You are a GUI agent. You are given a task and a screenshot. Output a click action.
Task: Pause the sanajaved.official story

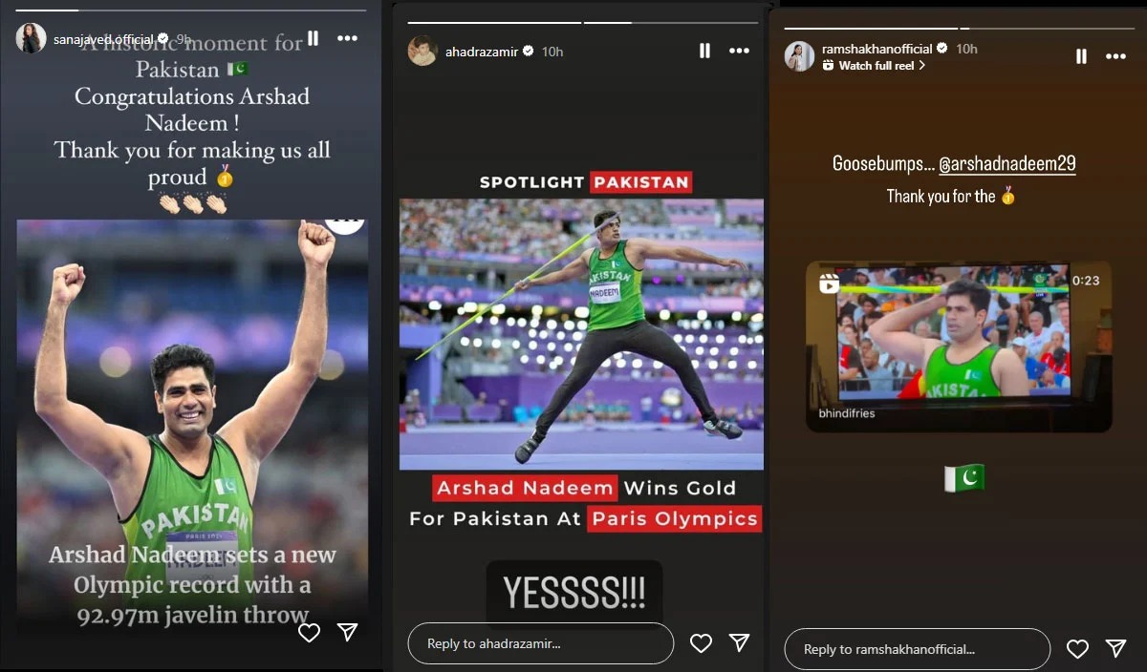(x=313, y=39)
